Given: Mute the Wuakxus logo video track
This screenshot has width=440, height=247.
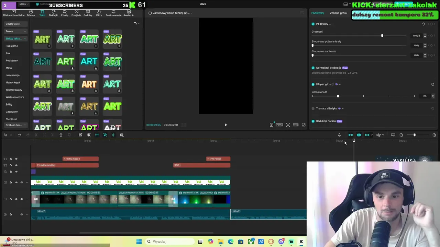Looking at the screenshot, I should (x=22, y=182).
